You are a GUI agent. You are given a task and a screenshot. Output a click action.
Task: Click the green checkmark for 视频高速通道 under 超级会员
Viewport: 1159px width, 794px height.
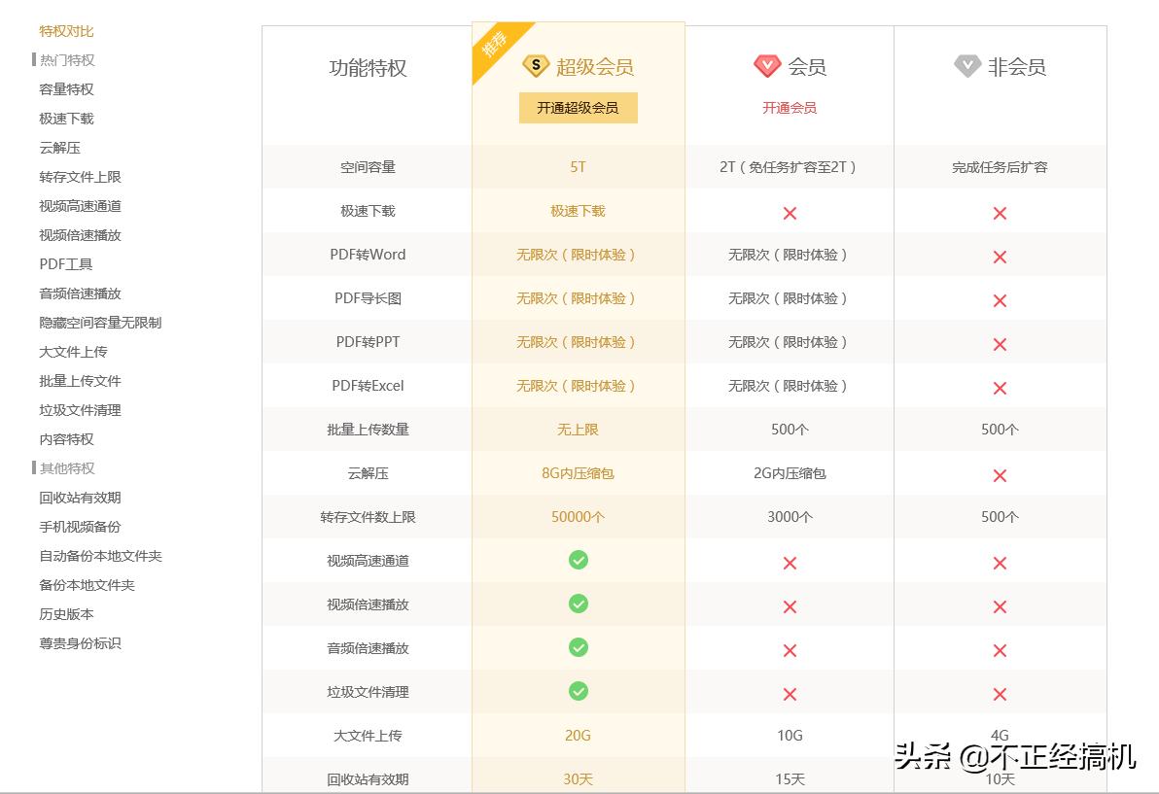click(x=578, y=561)
